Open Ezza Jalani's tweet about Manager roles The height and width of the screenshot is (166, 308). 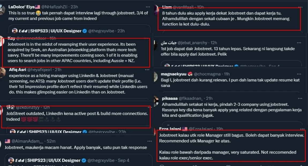[231, 146]
